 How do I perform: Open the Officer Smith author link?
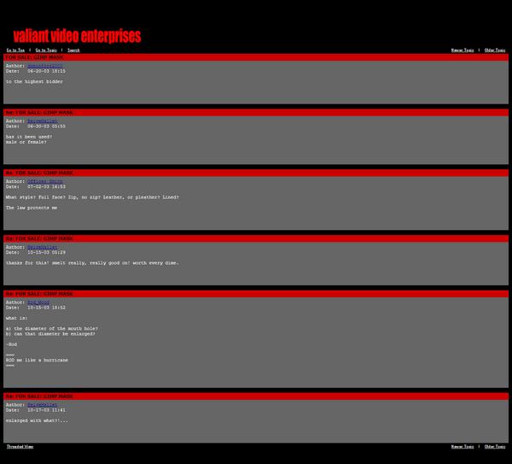coord(44,181)
